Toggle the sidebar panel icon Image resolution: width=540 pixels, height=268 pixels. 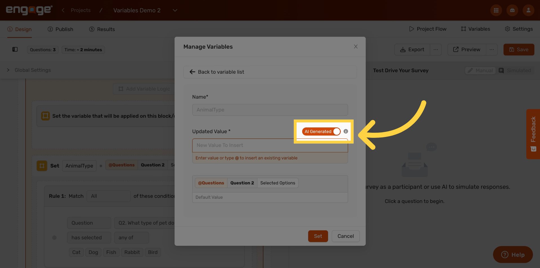point(15,49)
